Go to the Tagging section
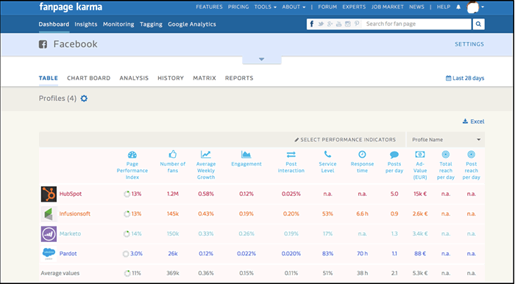The image size is (515, 284). point(151,24)
